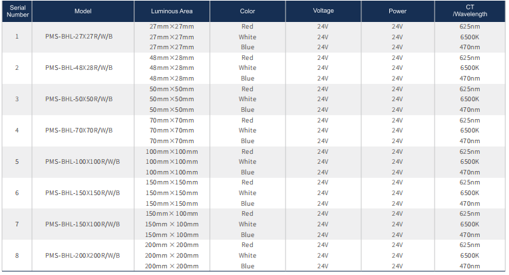Select White color cell for PMS-BHL-48X28R/W/B
The width and height of the screenshot is (509, 275).
[x=248, y=68]
